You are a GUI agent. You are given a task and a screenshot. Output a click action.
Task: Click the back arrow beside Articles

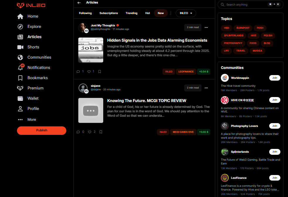[x=79, y=3]
